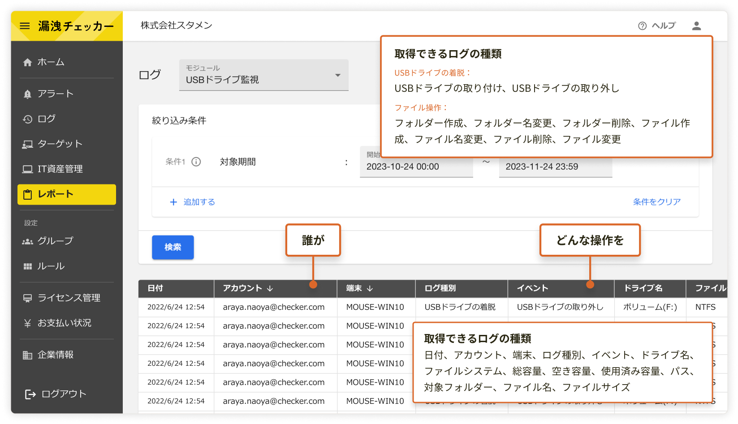
Task: Click ボリューム(F:) drive cell
Action: pos(650,307)
